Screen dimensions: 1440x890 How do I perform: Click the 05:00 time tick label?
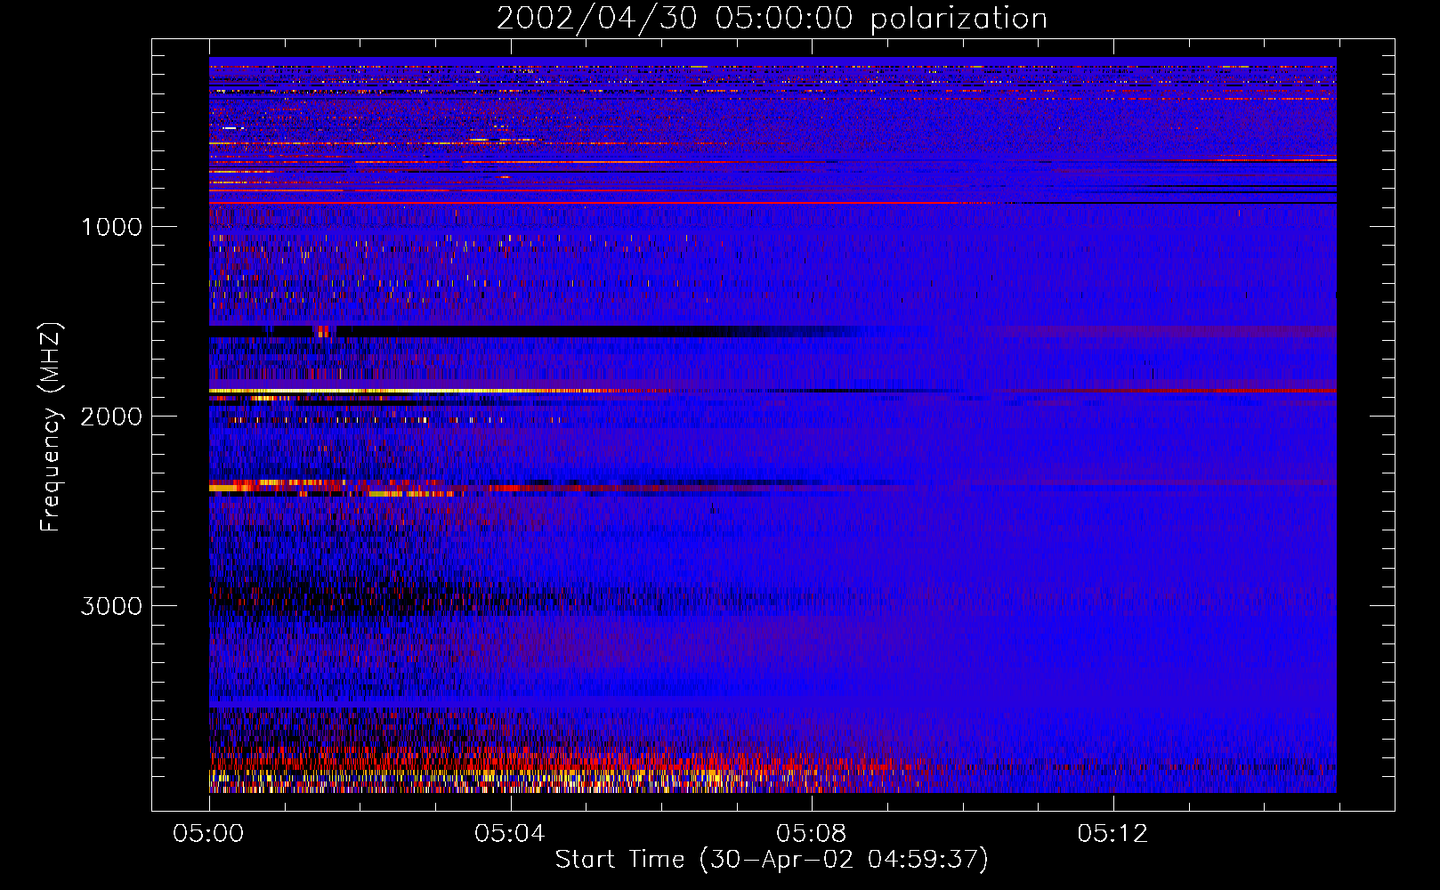coord(208,834)
